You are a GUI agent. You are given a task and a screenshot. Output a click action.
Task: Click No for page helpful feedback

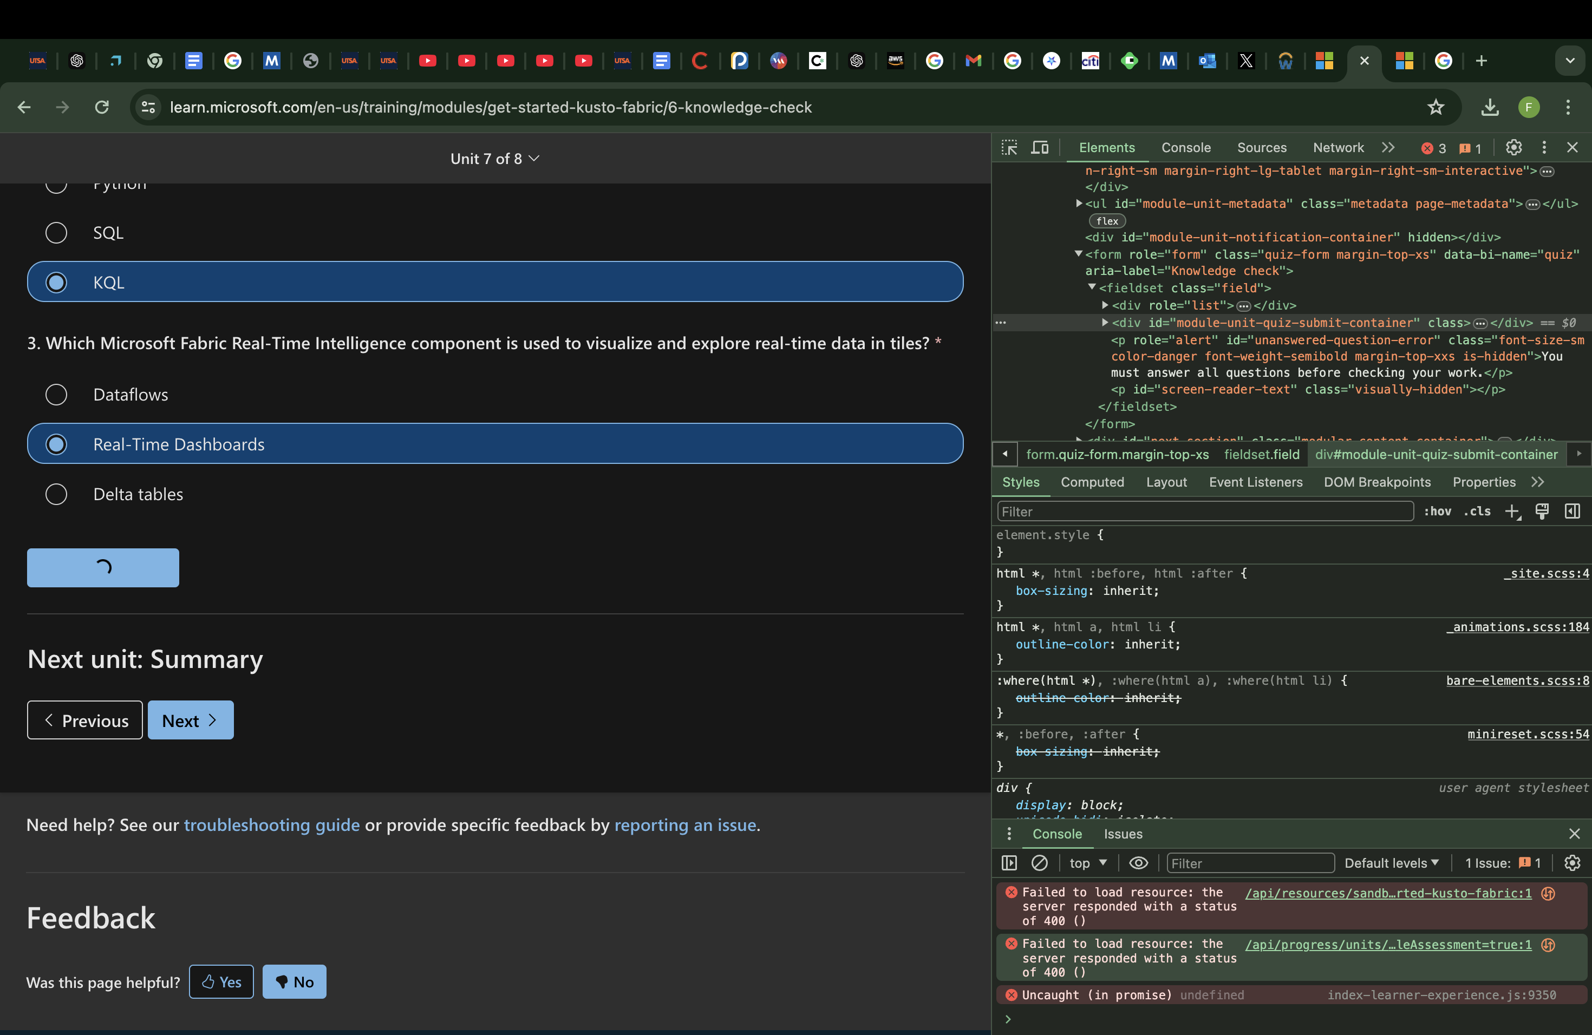coord(295,981)
